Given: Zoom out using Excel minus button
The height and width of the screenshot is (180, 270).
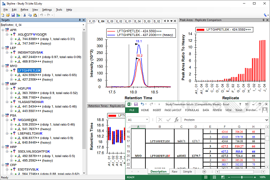Looking at the screenshot, I should 229,177.
